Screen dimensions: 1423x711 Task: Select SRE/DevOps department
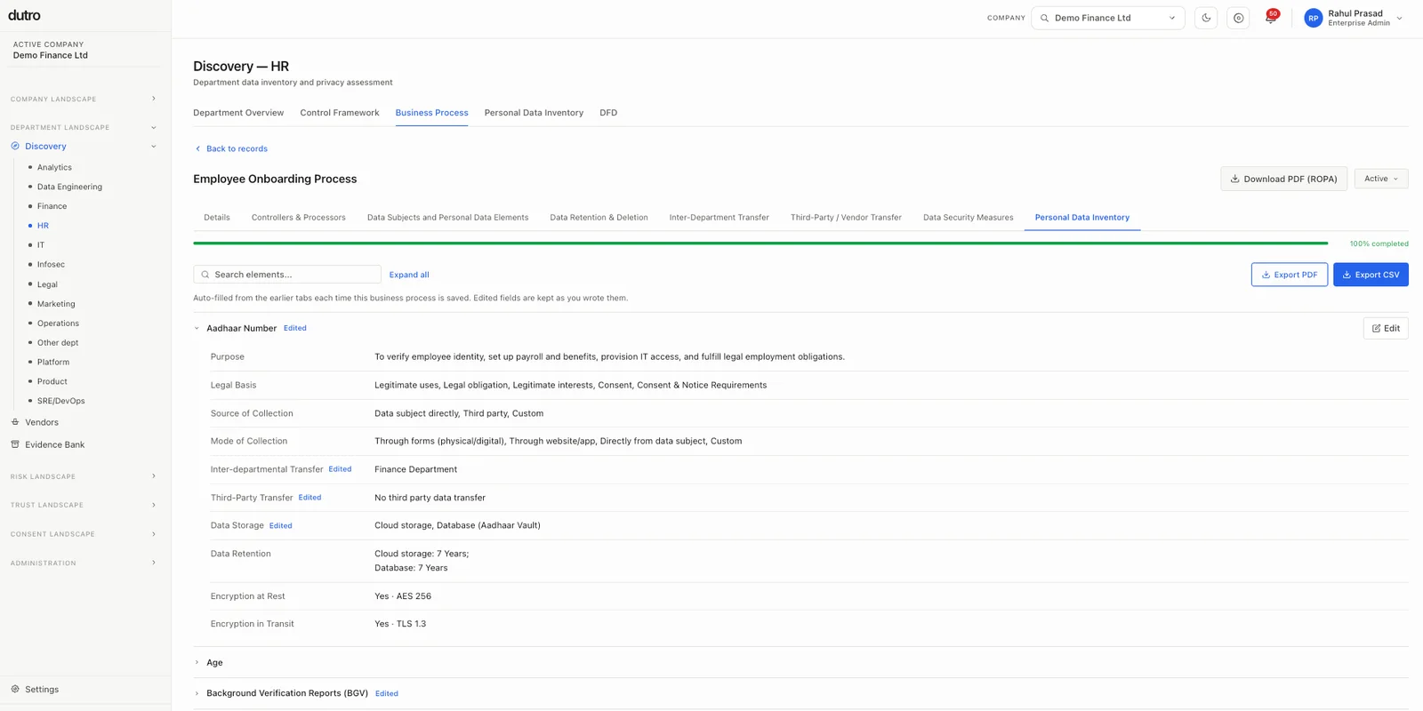61,401
